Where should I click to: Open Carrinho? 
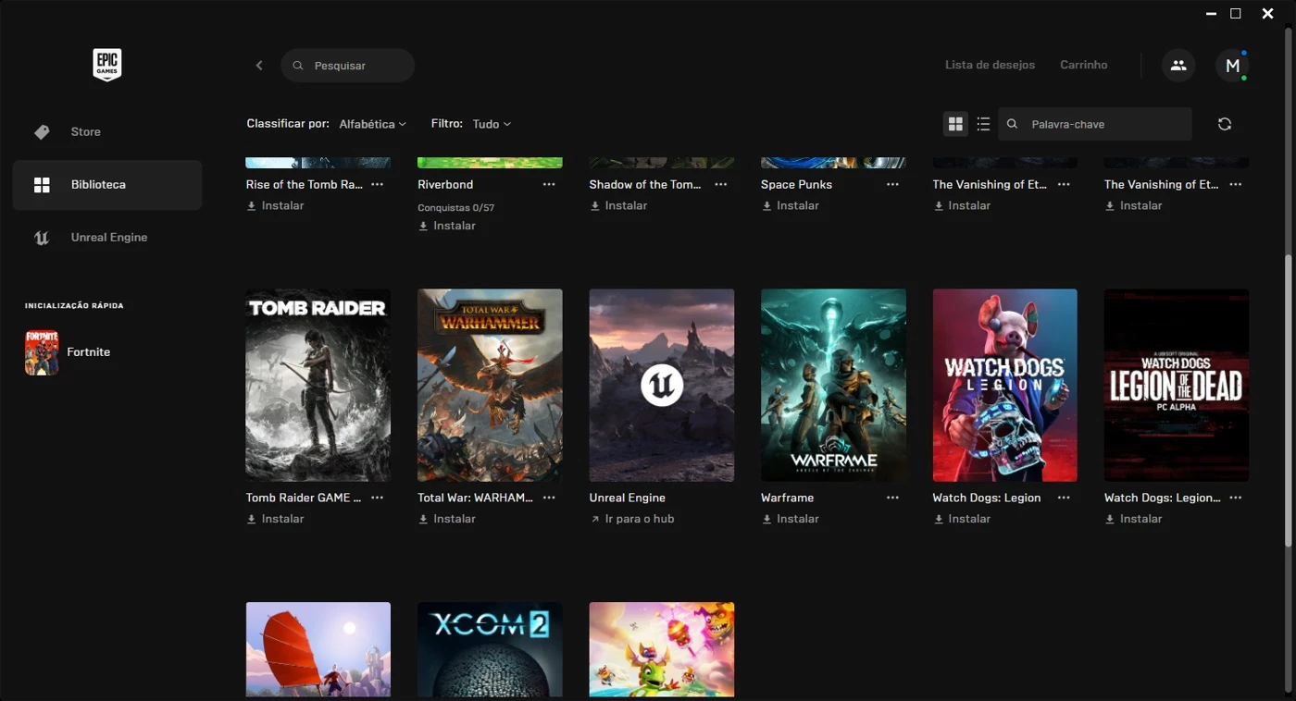click(1083, 65)
